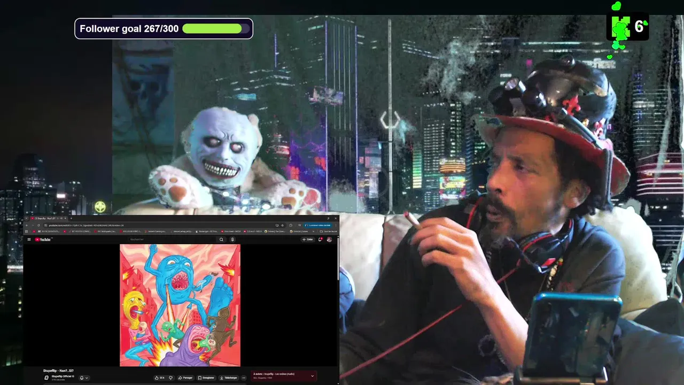Dislike the video with thumbs down
Viewport: 684px width, 385px height.
click(x=170, y=378)
